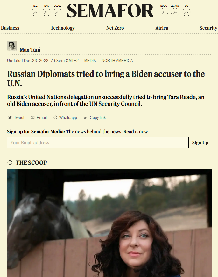The image size is (218, 277).
Task: Open author Max Tani's profile
Action: point(30,50)
